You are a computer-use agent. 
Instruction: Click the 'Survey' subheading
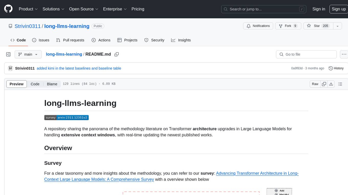pos(53,163)
